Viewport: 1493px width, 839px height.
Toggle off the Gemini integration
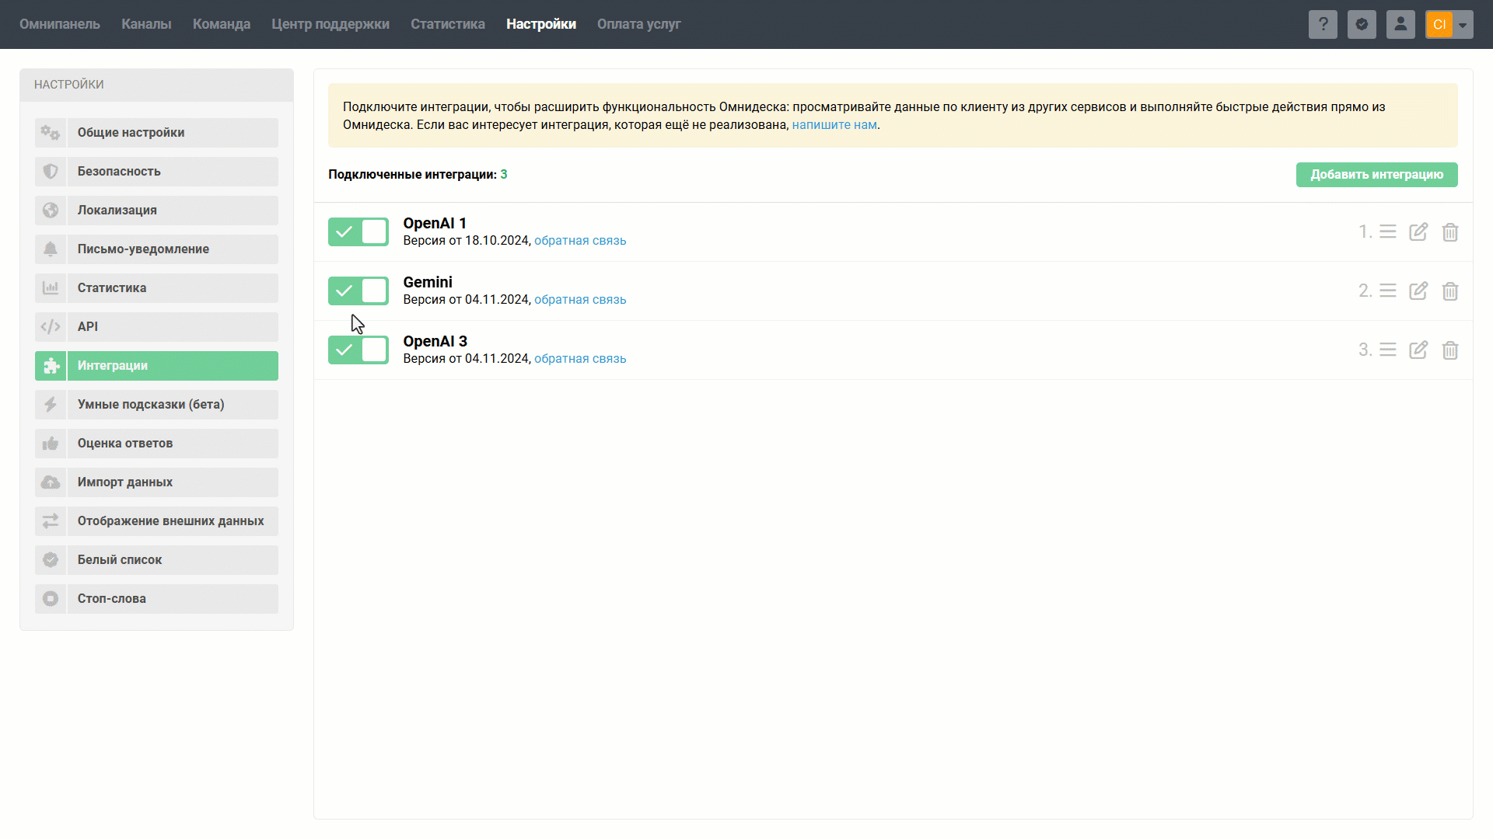click(358, 291)
